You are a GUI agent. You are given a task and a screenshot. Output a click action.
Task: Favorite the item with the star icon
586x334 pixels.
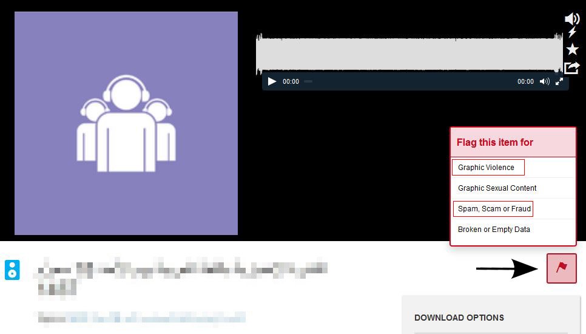[x=572, y=49]
